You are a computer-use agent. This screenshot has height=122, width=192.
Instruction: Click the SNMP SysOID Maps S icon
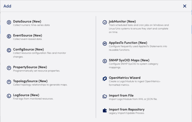(105, 61)
